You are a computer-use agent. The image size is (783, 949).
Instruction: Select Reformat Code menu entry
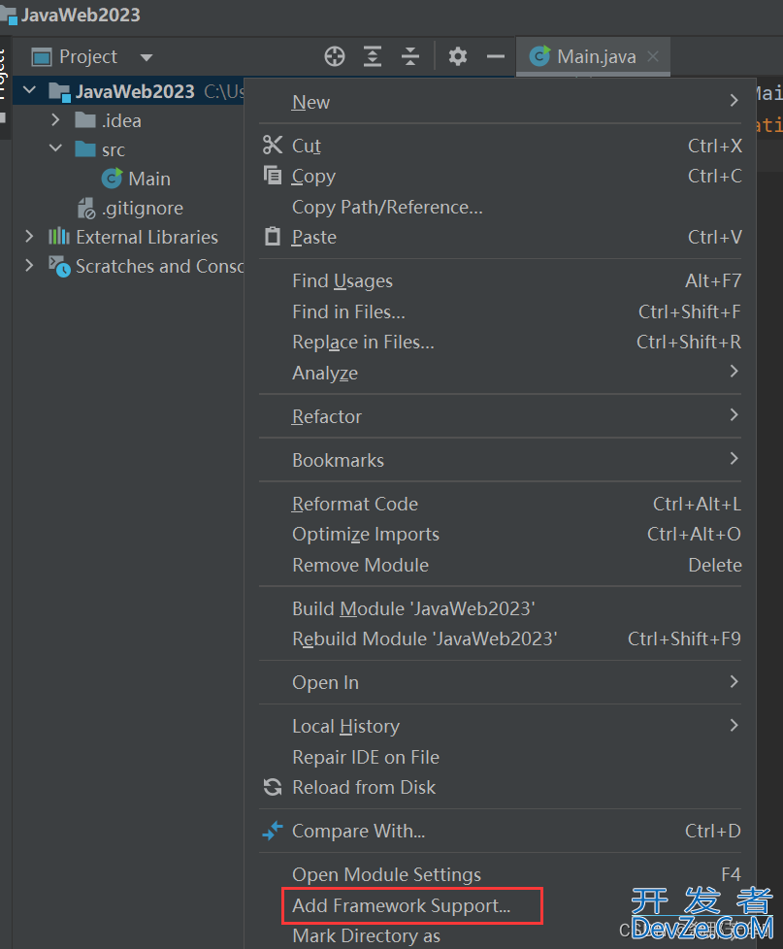[500, 504]
